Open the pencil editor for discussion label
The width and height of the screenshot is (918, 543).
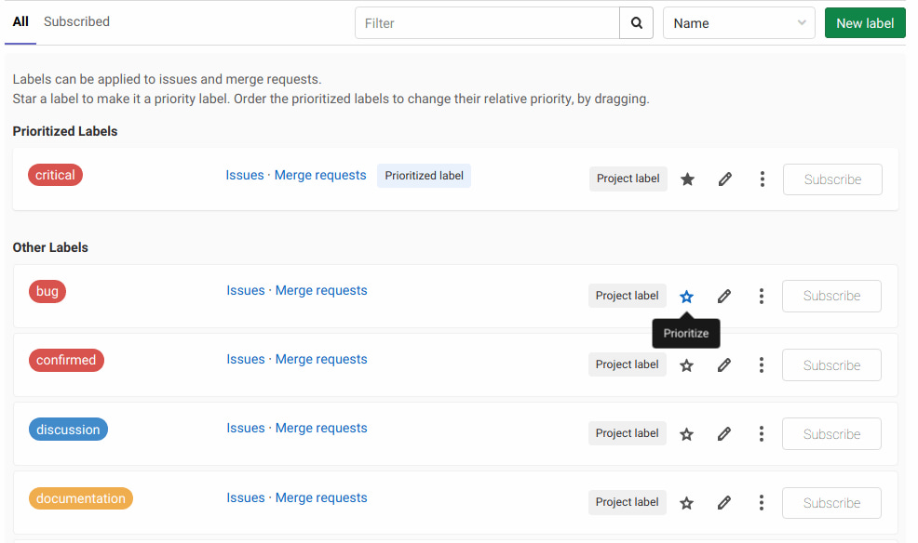724,433
